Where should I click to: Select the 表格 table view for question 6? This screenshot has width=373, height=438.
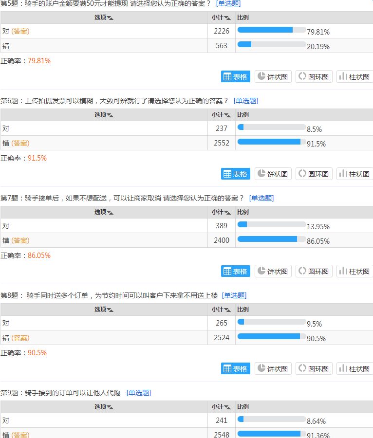236,174
